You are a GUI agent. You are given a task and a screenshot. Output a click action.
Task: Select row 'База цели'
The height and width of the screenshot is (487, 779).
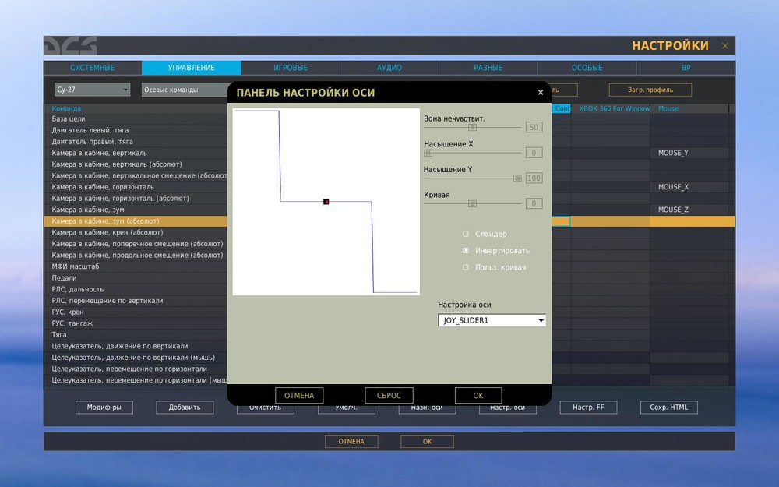coord(135,118)
